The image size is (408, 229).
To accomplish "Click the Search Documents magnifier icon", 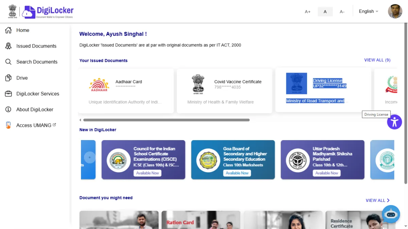I will click(x=8, y=62).
